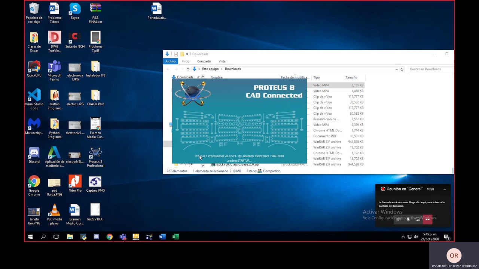Sort files by the Tamaño column
This screenshot has height=269, width=479.
click(354, 77)
